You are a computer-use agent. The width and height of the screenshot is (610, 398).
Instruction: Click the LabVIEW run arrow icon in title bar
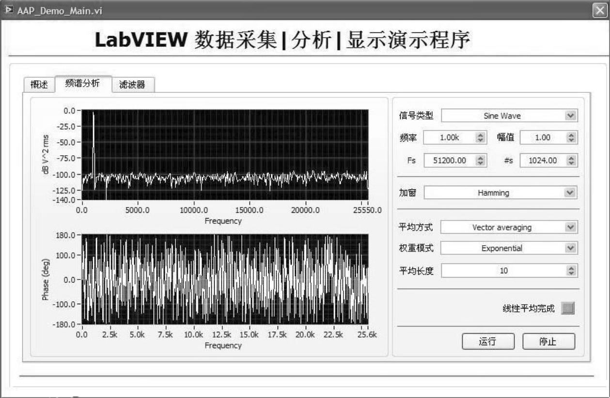(x=9, y=10)
